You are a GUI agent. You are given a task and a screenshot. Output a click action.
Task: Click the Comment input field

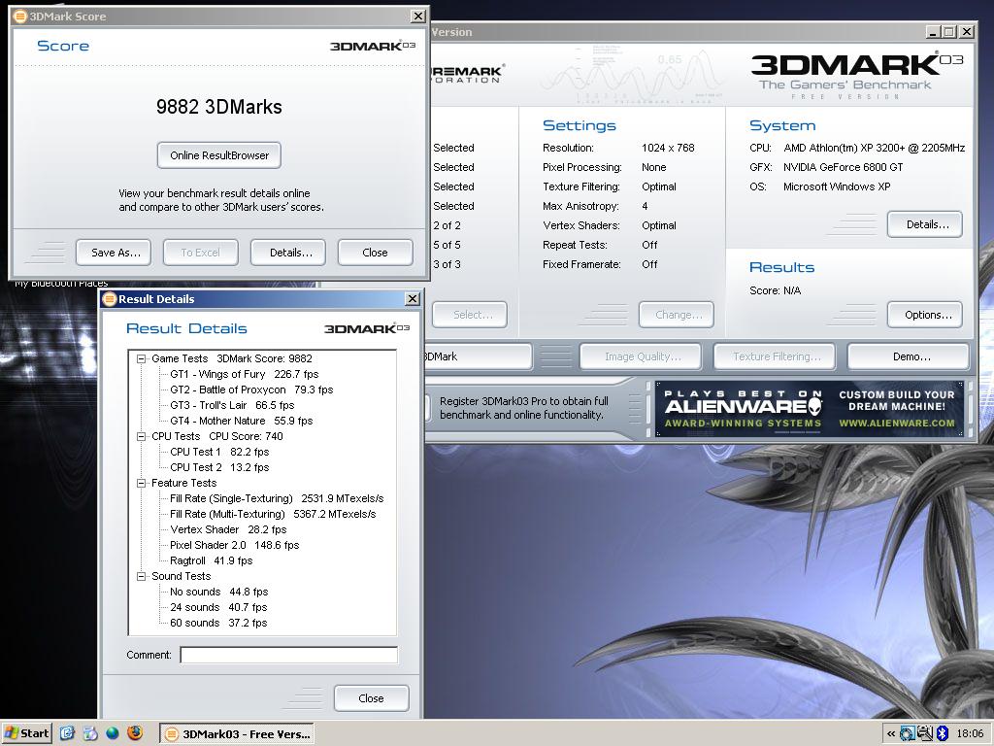coord(289,655)
